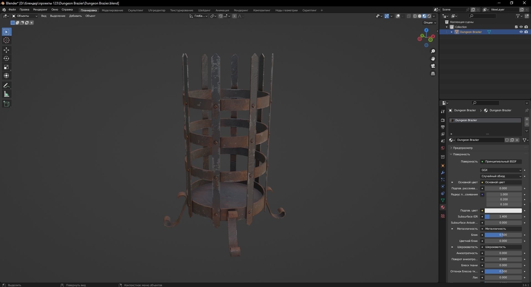Pick the Move tool
The width and height of the screenshot is (531, 287).
point(6,50)
